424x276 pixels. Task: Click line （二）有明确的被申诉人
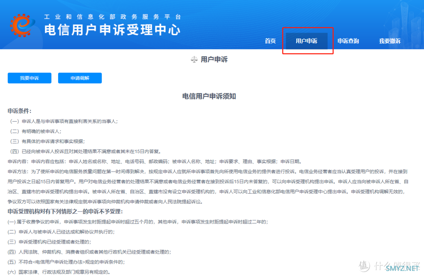(36, 131)
